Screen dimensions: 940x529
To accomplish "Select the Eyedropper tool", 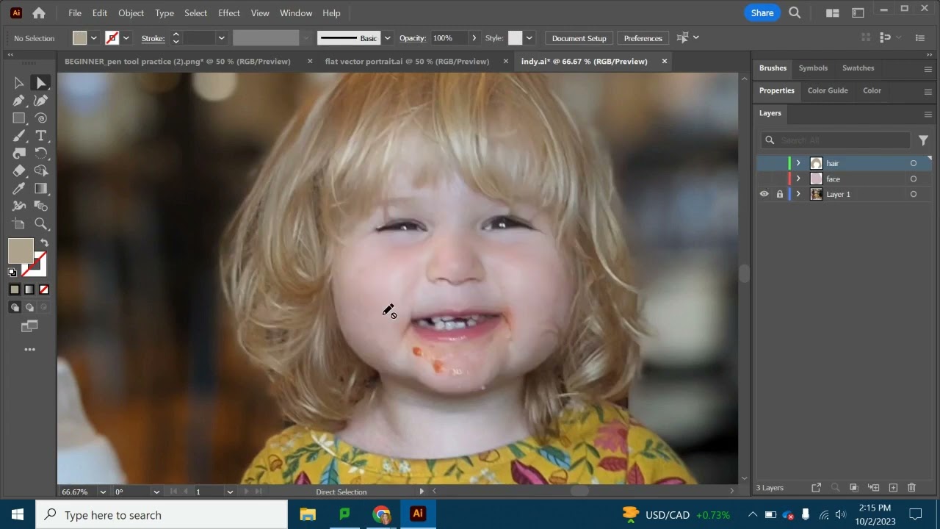I will [x=19, y=189].
